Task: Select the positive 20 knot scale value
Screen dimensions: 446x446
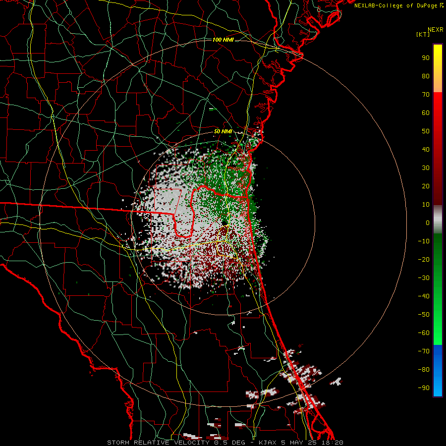Action: click(x=426, y=186)
